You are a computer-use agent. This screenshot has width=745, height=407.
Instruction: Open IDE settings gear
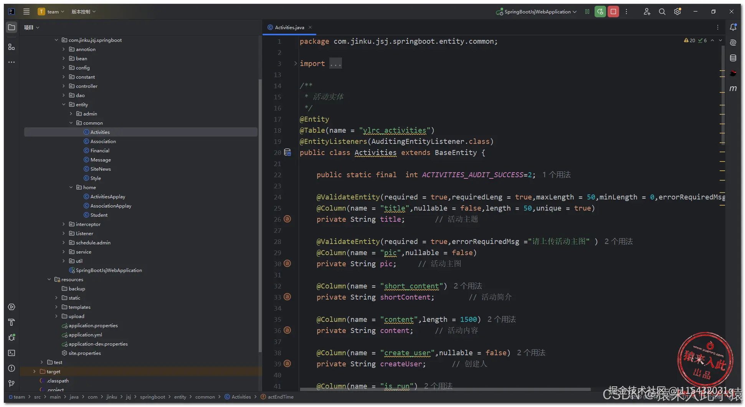[x=677, y=12]
